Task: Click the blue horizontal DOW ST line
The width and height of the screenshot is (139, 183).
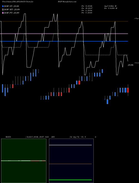Action: (x=64, y=41)
